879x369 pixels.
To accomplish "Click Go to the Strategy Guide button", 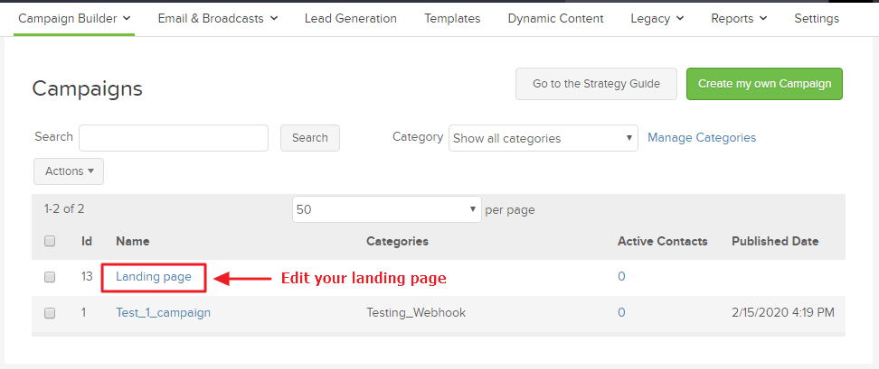I will click(596, 84).
